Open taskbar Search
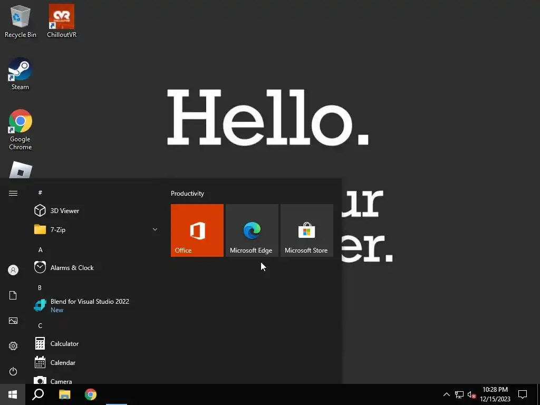The image size is (540, 405). [38, 394]
